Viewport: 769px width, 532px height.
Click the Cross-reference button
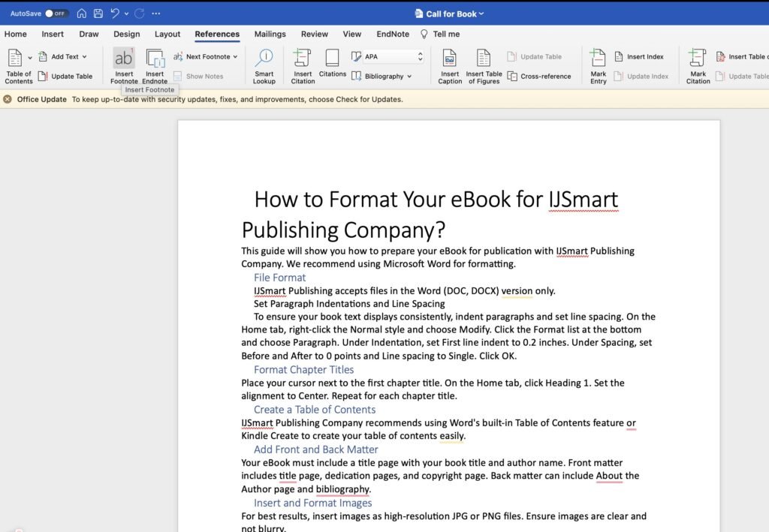(x=539, y=77)
